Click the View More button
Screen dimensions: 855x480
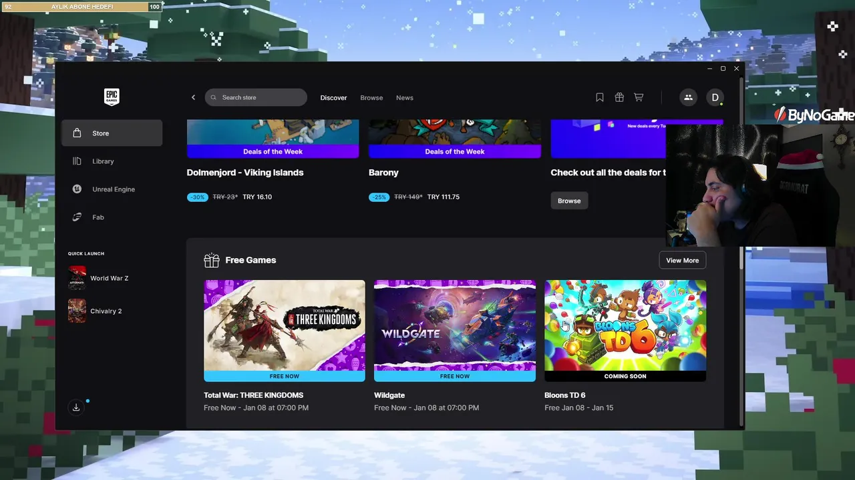(x=682, y=260)
